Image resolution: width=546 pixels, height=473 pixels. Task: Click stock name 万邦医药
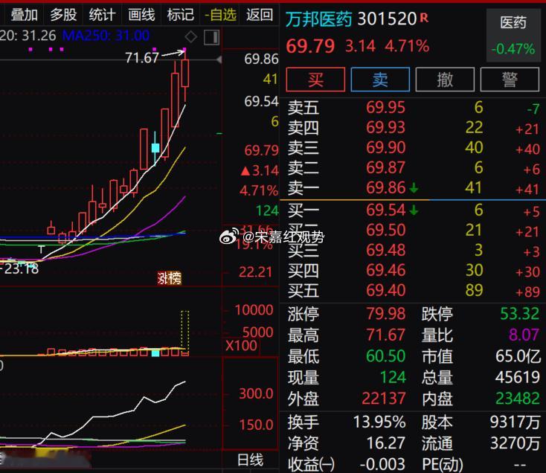coord(318,19)
